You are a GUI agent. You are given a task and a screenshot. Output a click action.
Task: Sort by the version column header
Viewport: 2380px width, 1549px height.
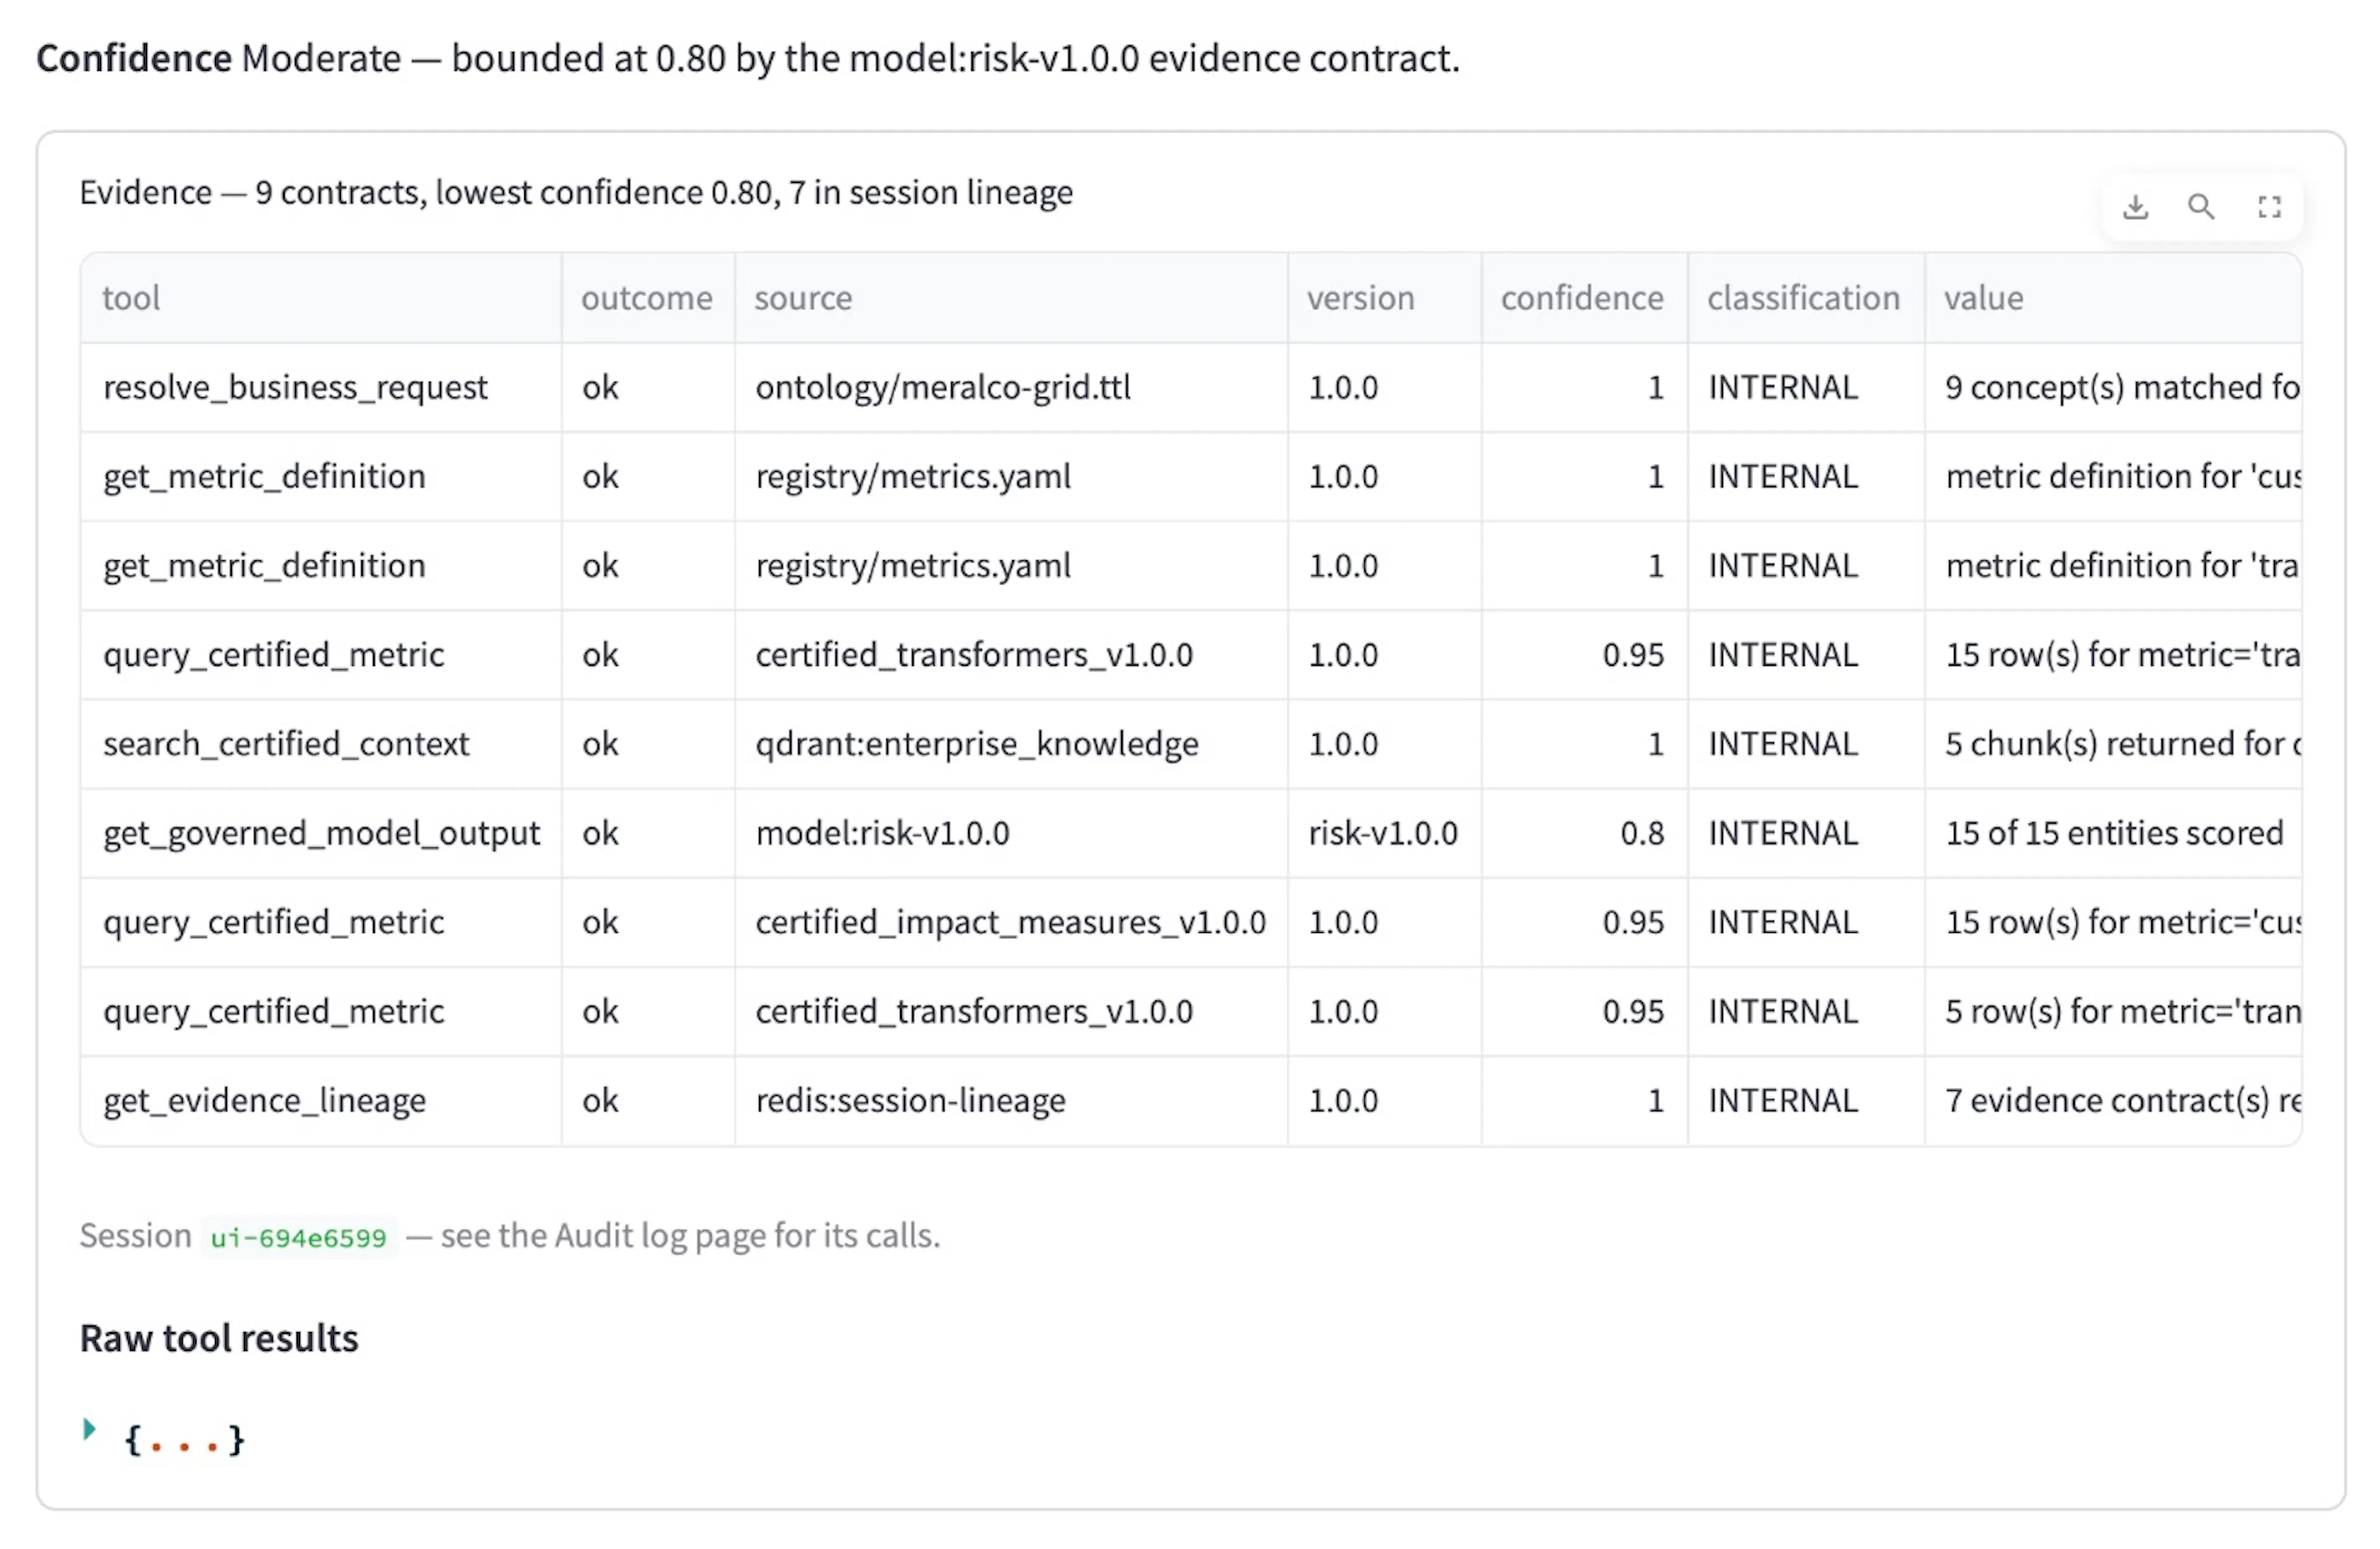(x=1385, y=298)
